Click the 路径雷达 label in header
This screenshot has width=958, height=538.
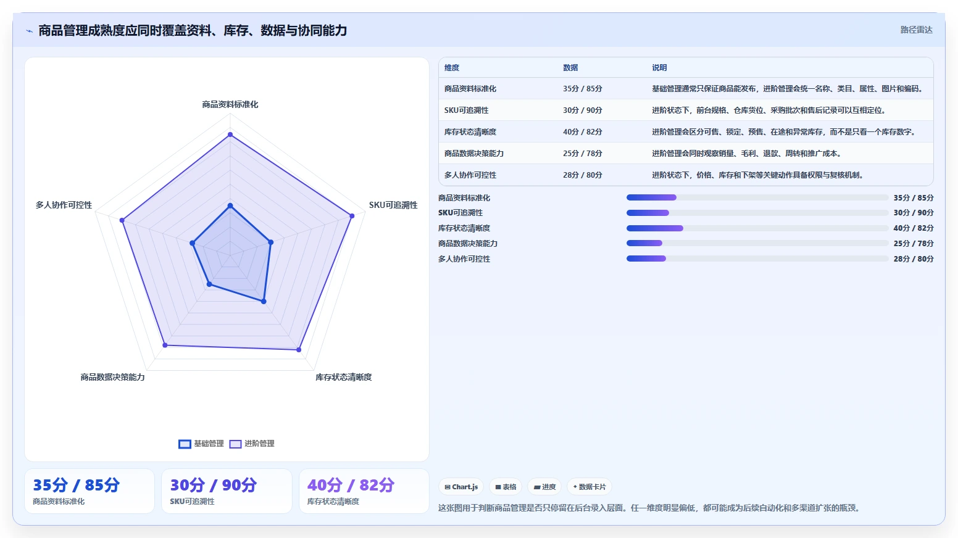(916, 30)
